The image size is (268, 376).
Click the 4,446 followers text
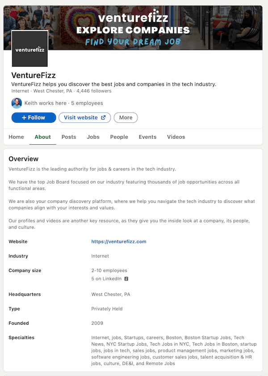(x=94, y=91)
